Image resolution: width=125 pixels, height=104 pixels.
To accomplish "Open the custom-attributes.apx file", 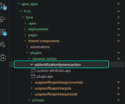I will (x=54, y=71).
